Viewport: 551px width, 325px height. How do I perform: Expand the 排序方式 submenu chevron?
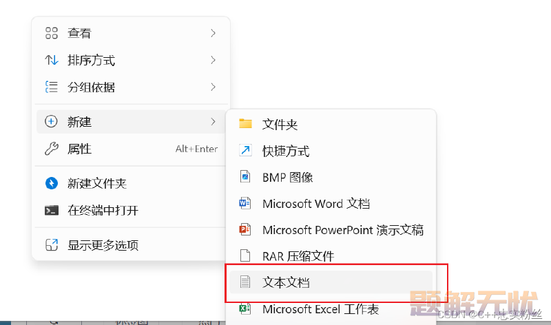point(213,60)
